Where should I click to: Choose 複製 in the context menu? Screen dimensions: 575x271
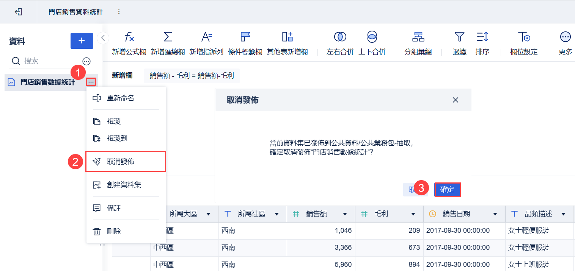(x=126, y=121)
